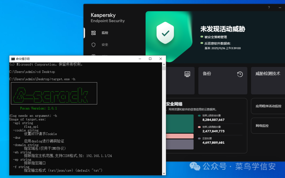Expand the collapsed handle on the window's left edge
This screenshot has width=285, height=178.
pos(84,33)
